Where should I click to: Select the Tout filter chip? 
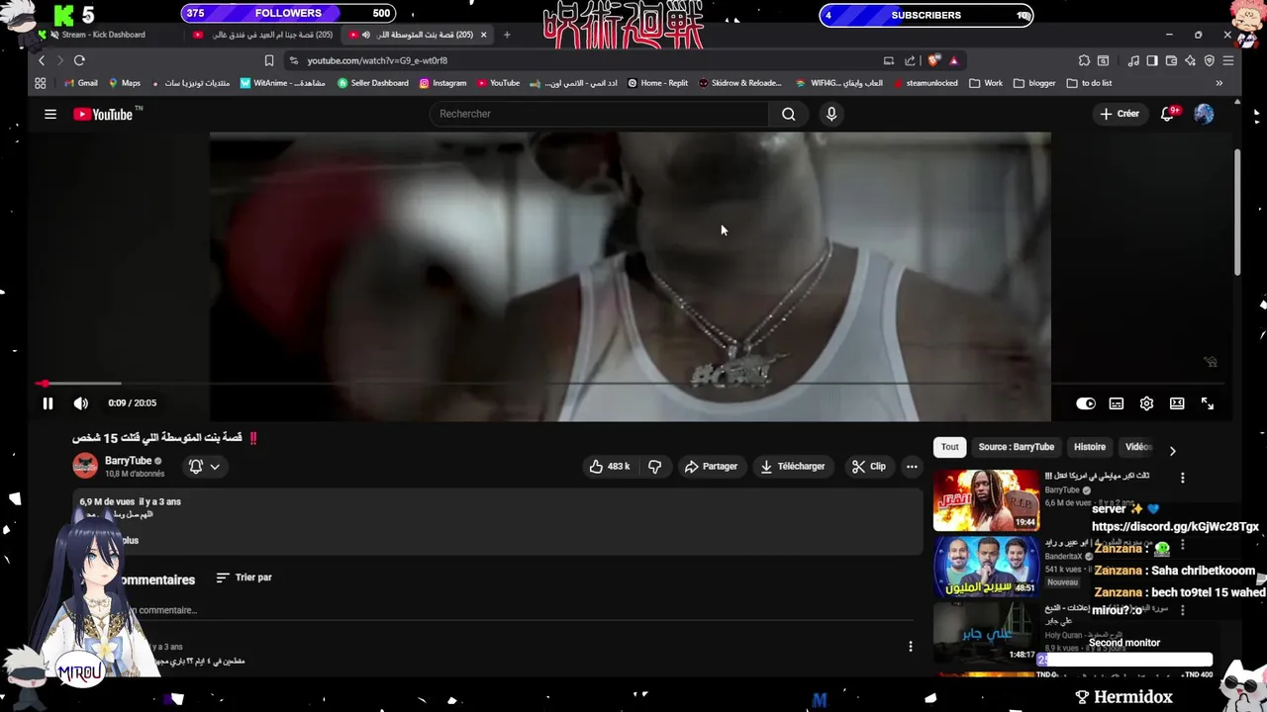point(949,447)
